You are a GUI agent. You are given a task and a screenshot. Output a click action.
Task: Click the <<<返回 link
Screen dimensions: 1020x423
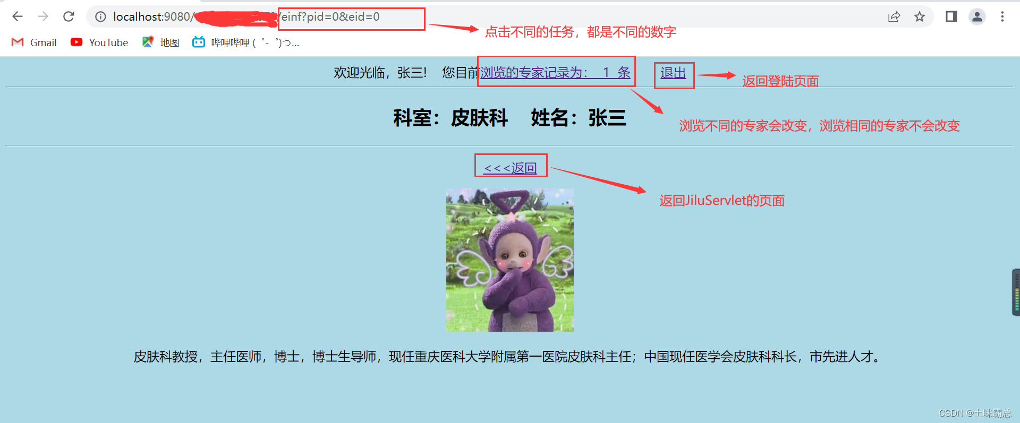510,168
